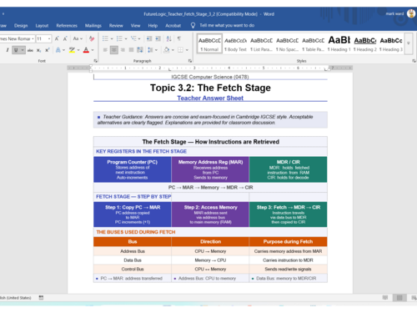Open the References tab
Image resolution: width=417 pixels, height=313 pixels.
tap(67, 26)
